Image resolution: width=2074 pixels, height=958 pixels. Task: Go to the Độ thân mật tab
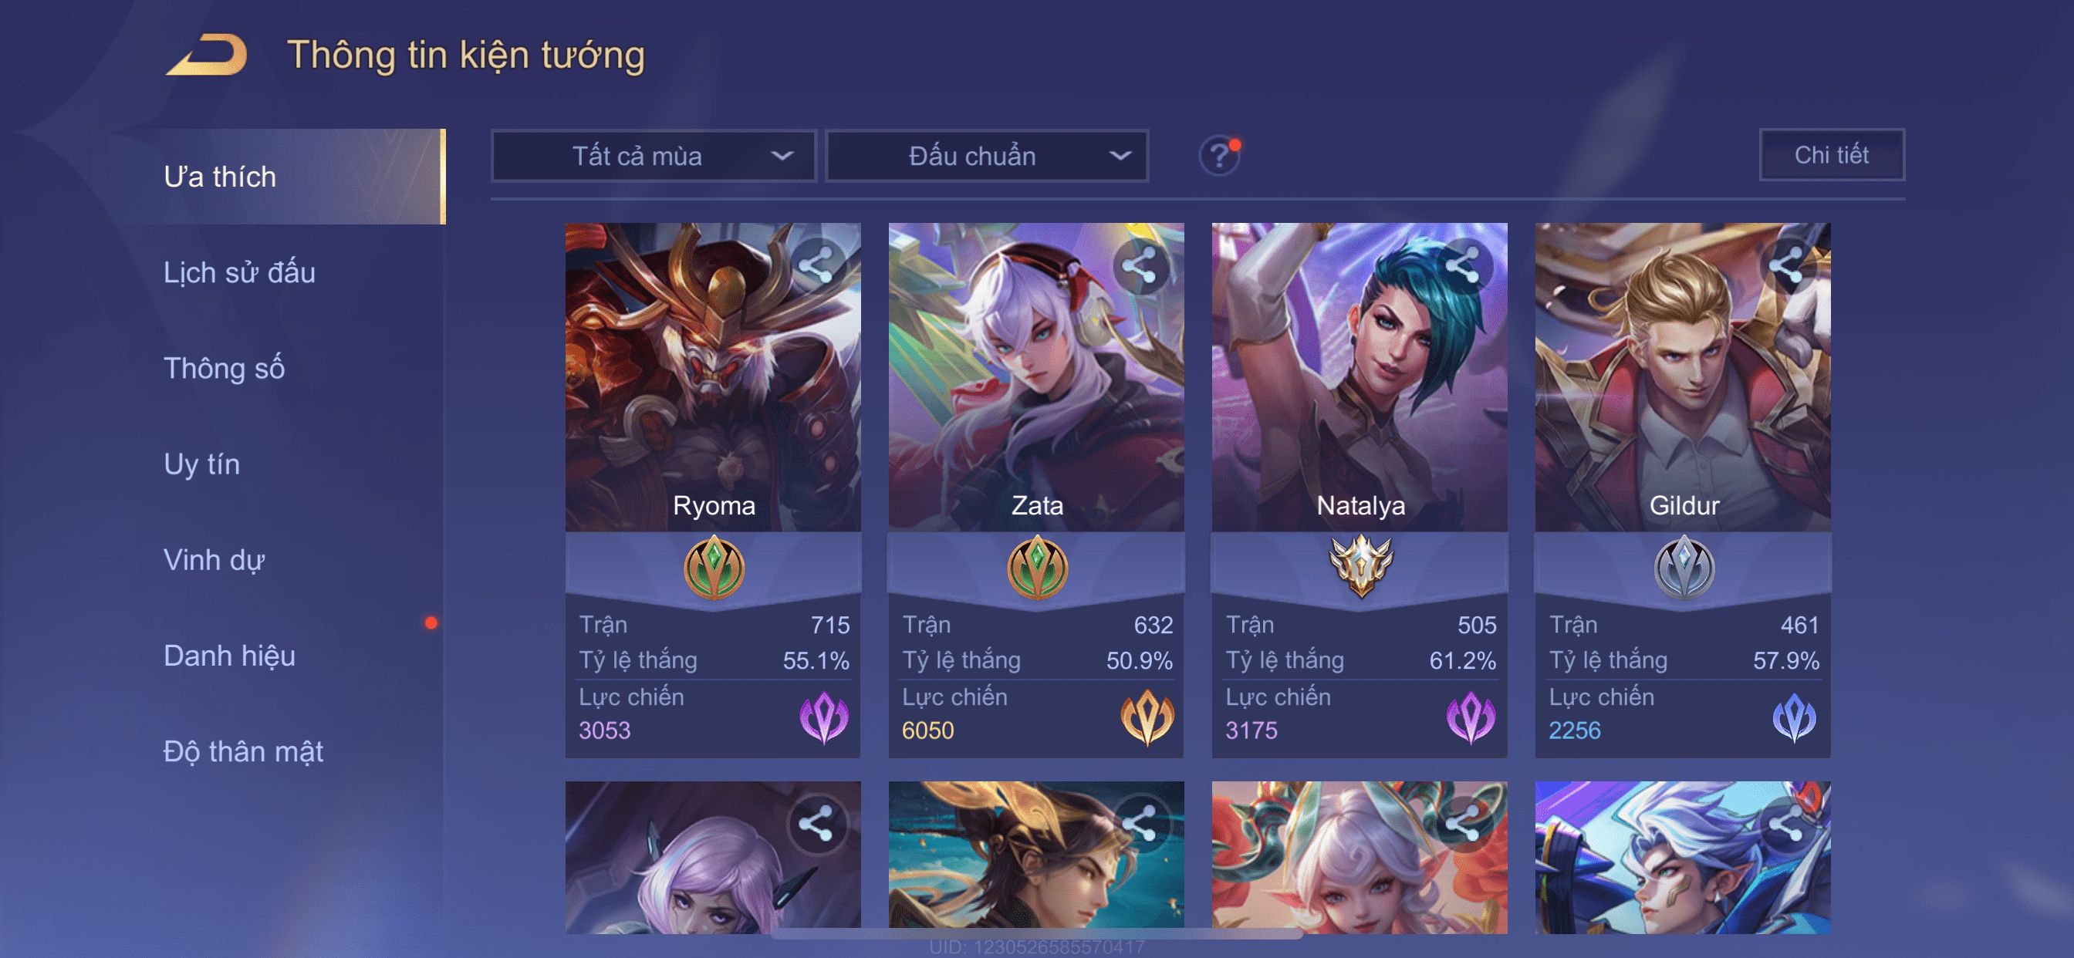243,751
